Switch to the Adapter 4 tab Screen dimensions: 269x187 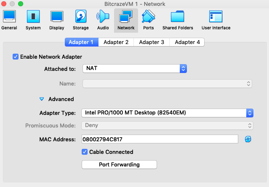187,42
